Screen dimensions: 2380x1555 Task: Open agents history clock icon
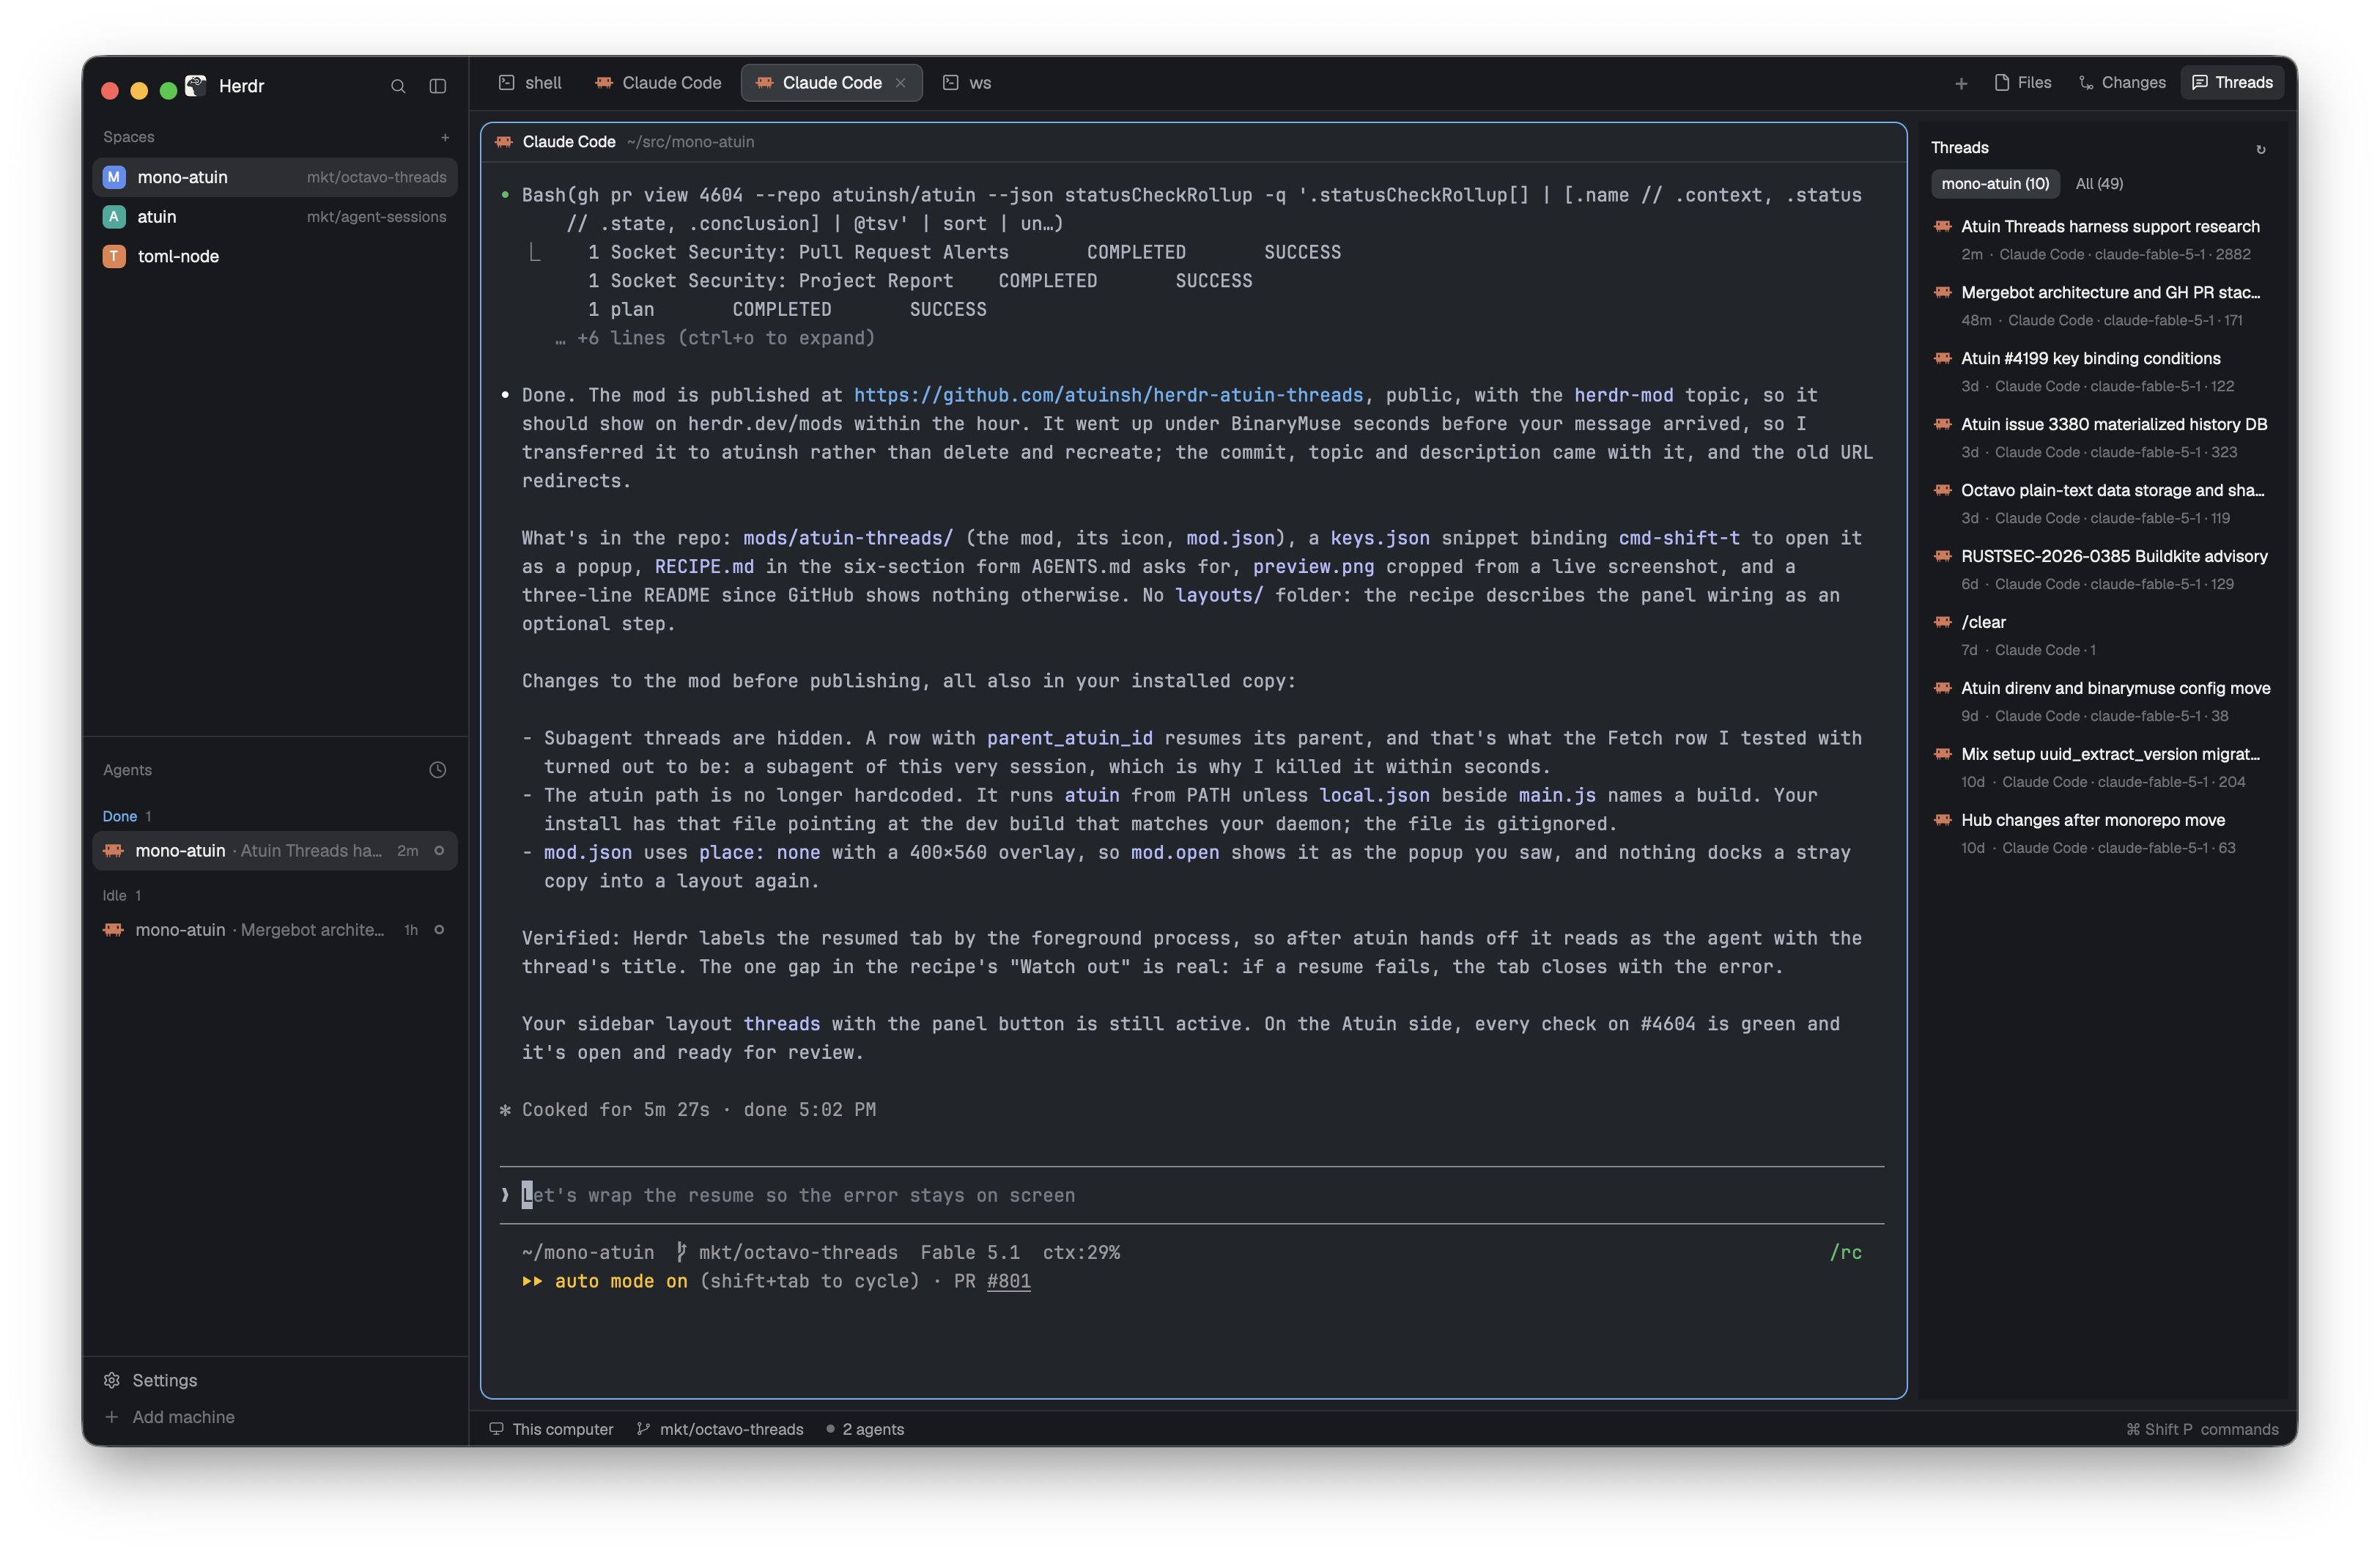coord(438,769)
